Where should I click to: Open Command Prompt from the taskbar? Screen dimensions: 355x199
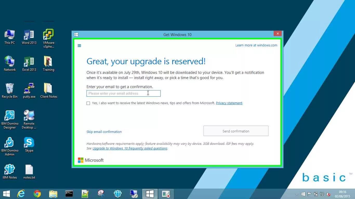point(69,194)
